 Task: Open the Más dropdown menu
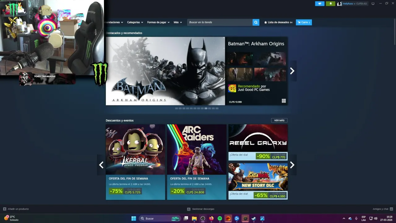click(x=178, y=22)
